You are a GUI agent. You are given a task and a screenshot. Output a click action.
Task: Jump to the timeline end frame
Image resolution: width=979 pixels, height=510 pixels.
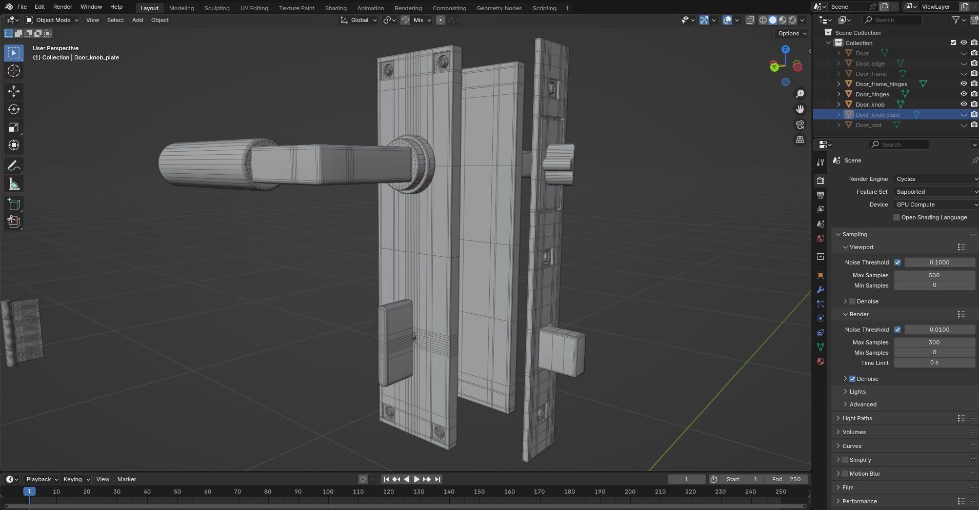(x=437, y=479)
